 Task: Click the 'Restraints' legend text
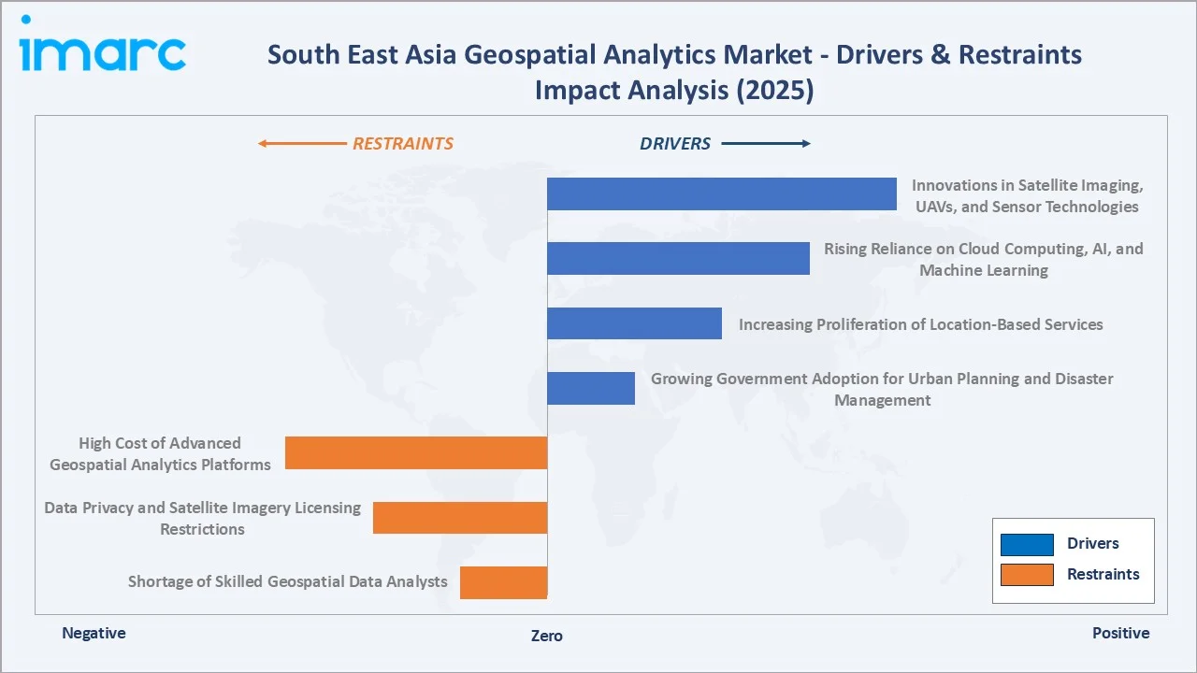pyautogui.click(x=1103, y=575)
